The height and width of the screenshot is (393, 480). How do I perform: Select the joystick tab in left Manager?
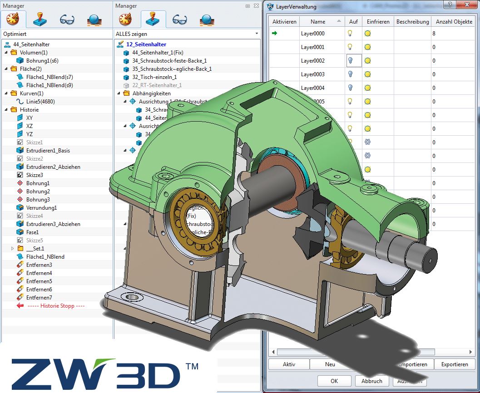[x=40, y=20]
